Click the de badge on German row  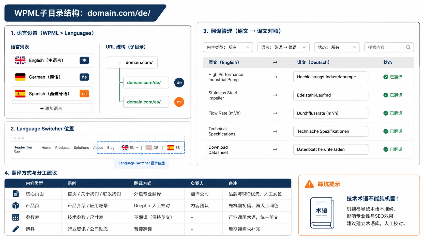coord(84,77)
